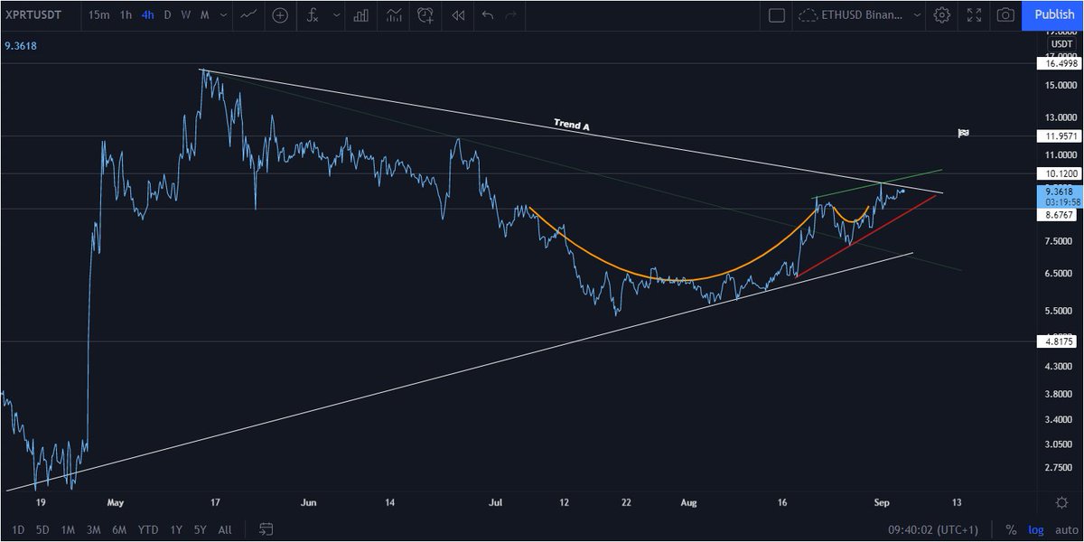Select the 15m timeframe
Screen dimensions: 1084x542
(99, 15)
